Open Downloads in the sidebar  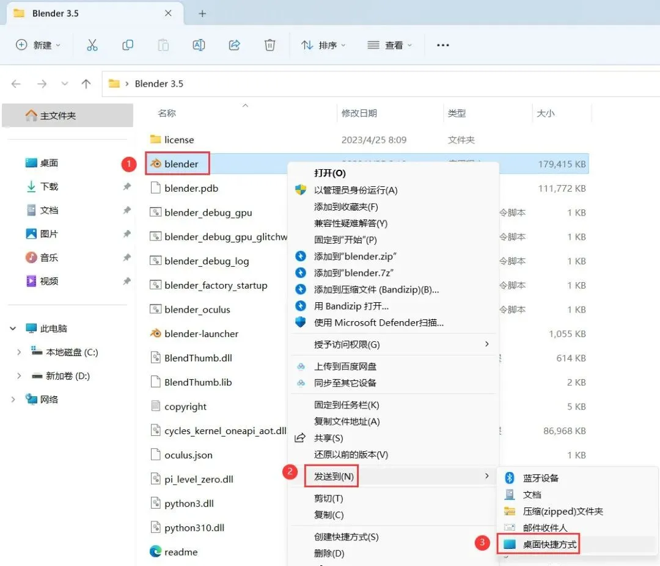(42, 186)
